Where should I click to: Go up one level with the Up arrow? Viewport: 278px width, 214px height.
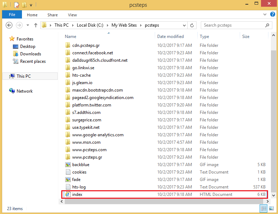36,25
